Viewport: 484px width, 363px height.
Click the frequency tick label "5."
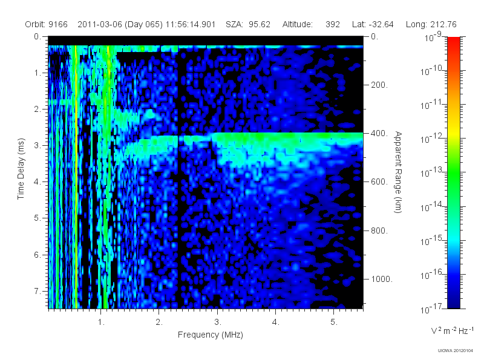334,322
